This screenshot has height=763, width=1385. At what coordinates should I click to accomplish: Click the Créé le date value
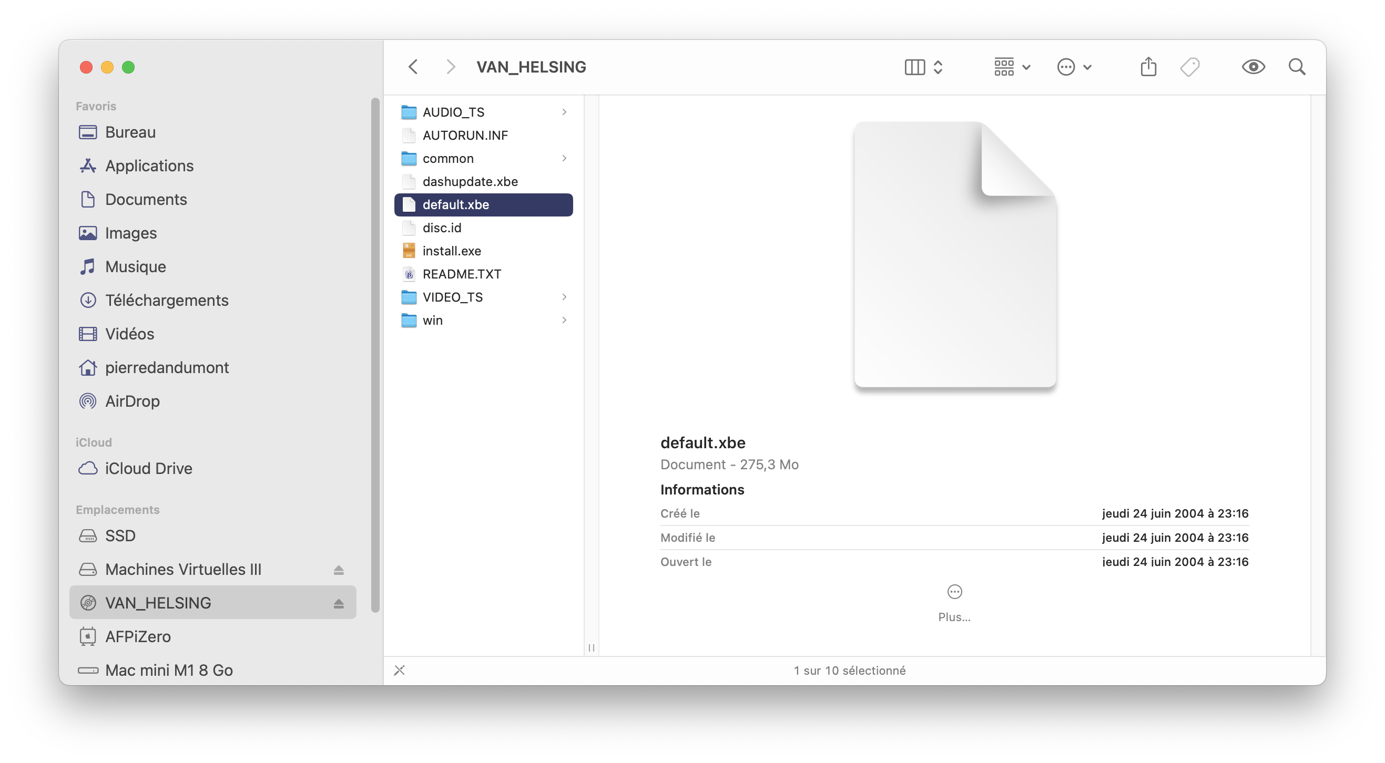click(x=1175, y=513)
